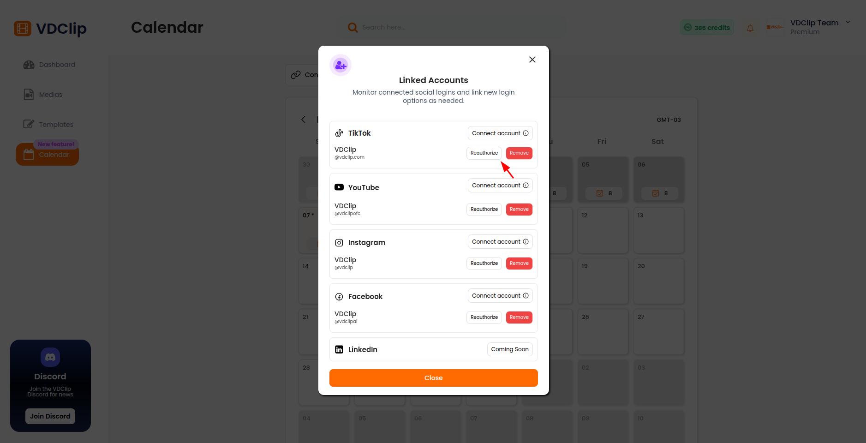The width and height of the screenshot is (866, 443).
Task: Click inside the search field
Action: point(438,27)
